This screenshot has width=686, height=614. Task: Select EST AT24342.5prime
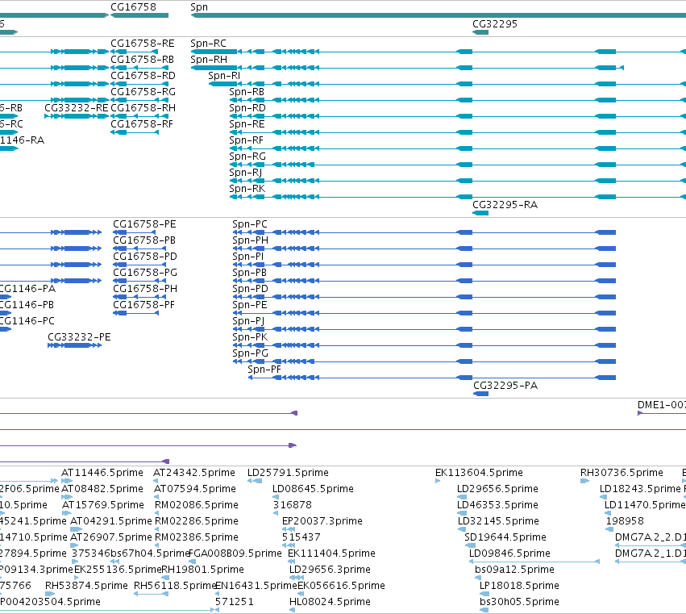click(x=193, y=473)
